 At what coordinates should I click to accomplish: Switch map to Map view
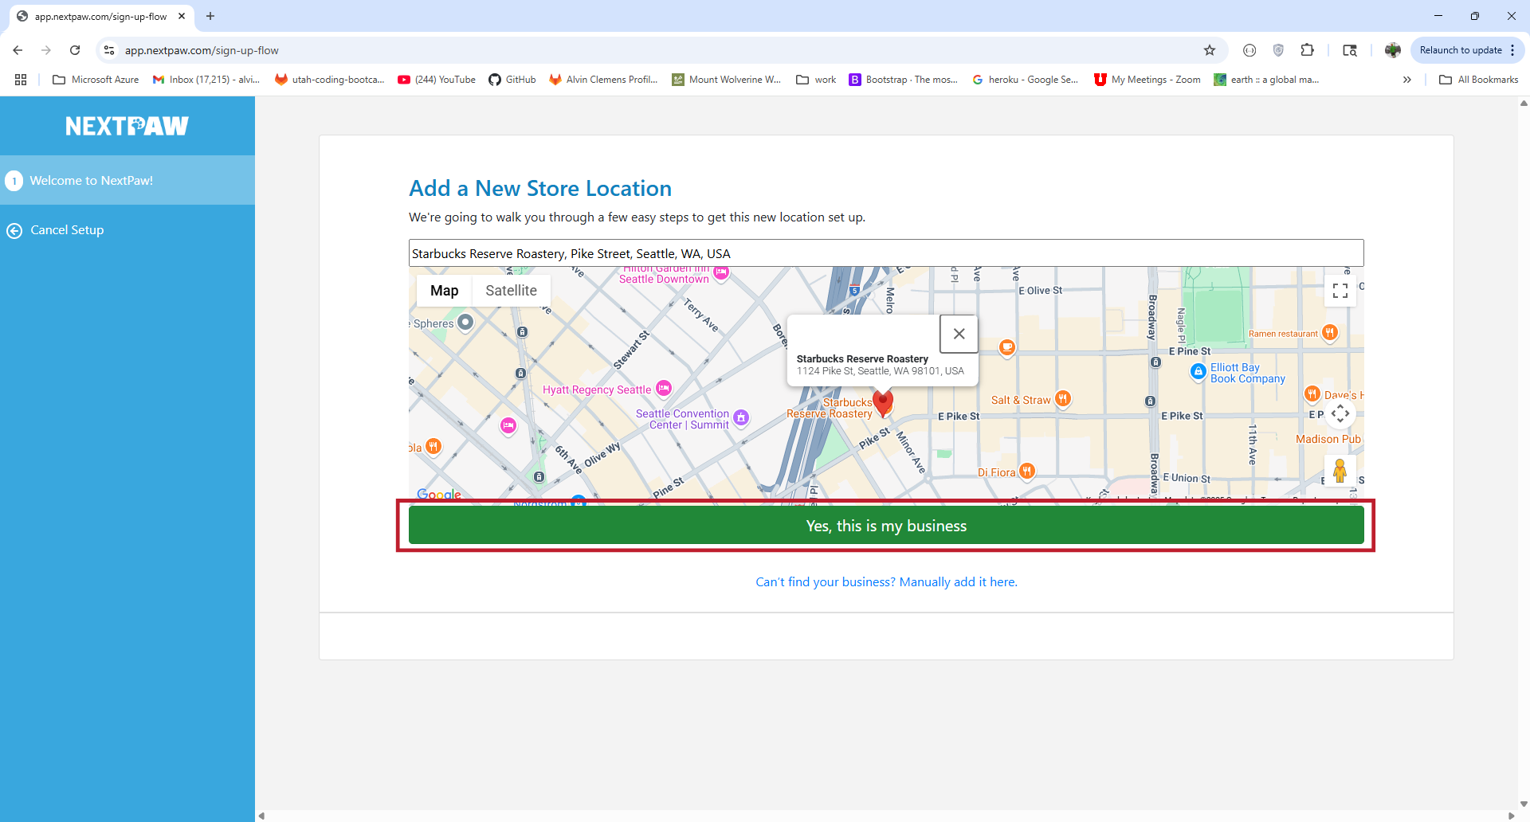[x=444, y=291]
